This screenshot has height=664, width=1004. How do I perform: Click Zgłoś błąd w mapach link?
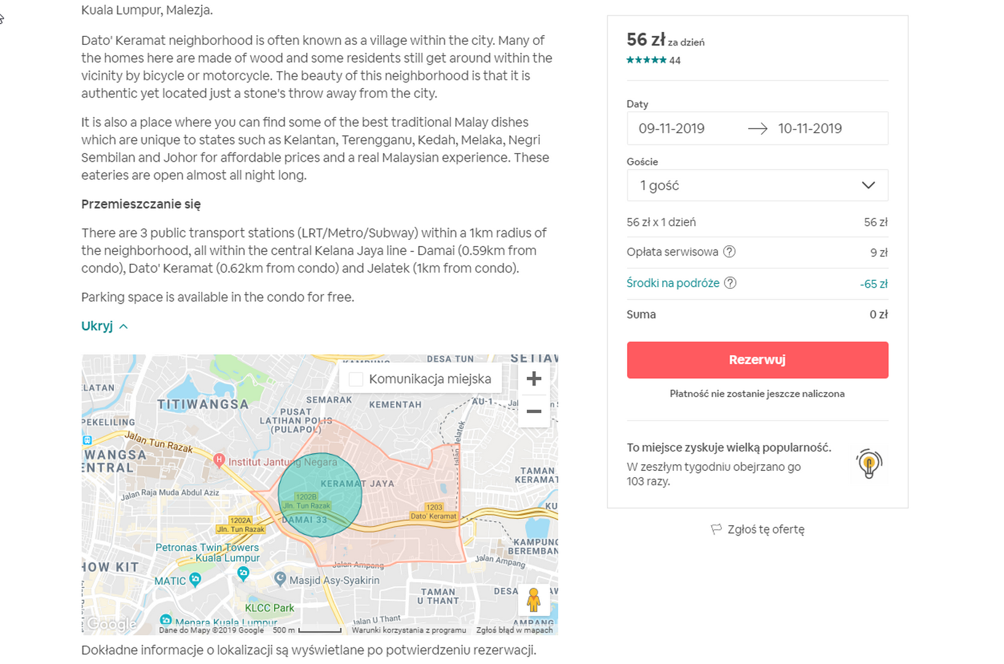[x=514, y=630]
